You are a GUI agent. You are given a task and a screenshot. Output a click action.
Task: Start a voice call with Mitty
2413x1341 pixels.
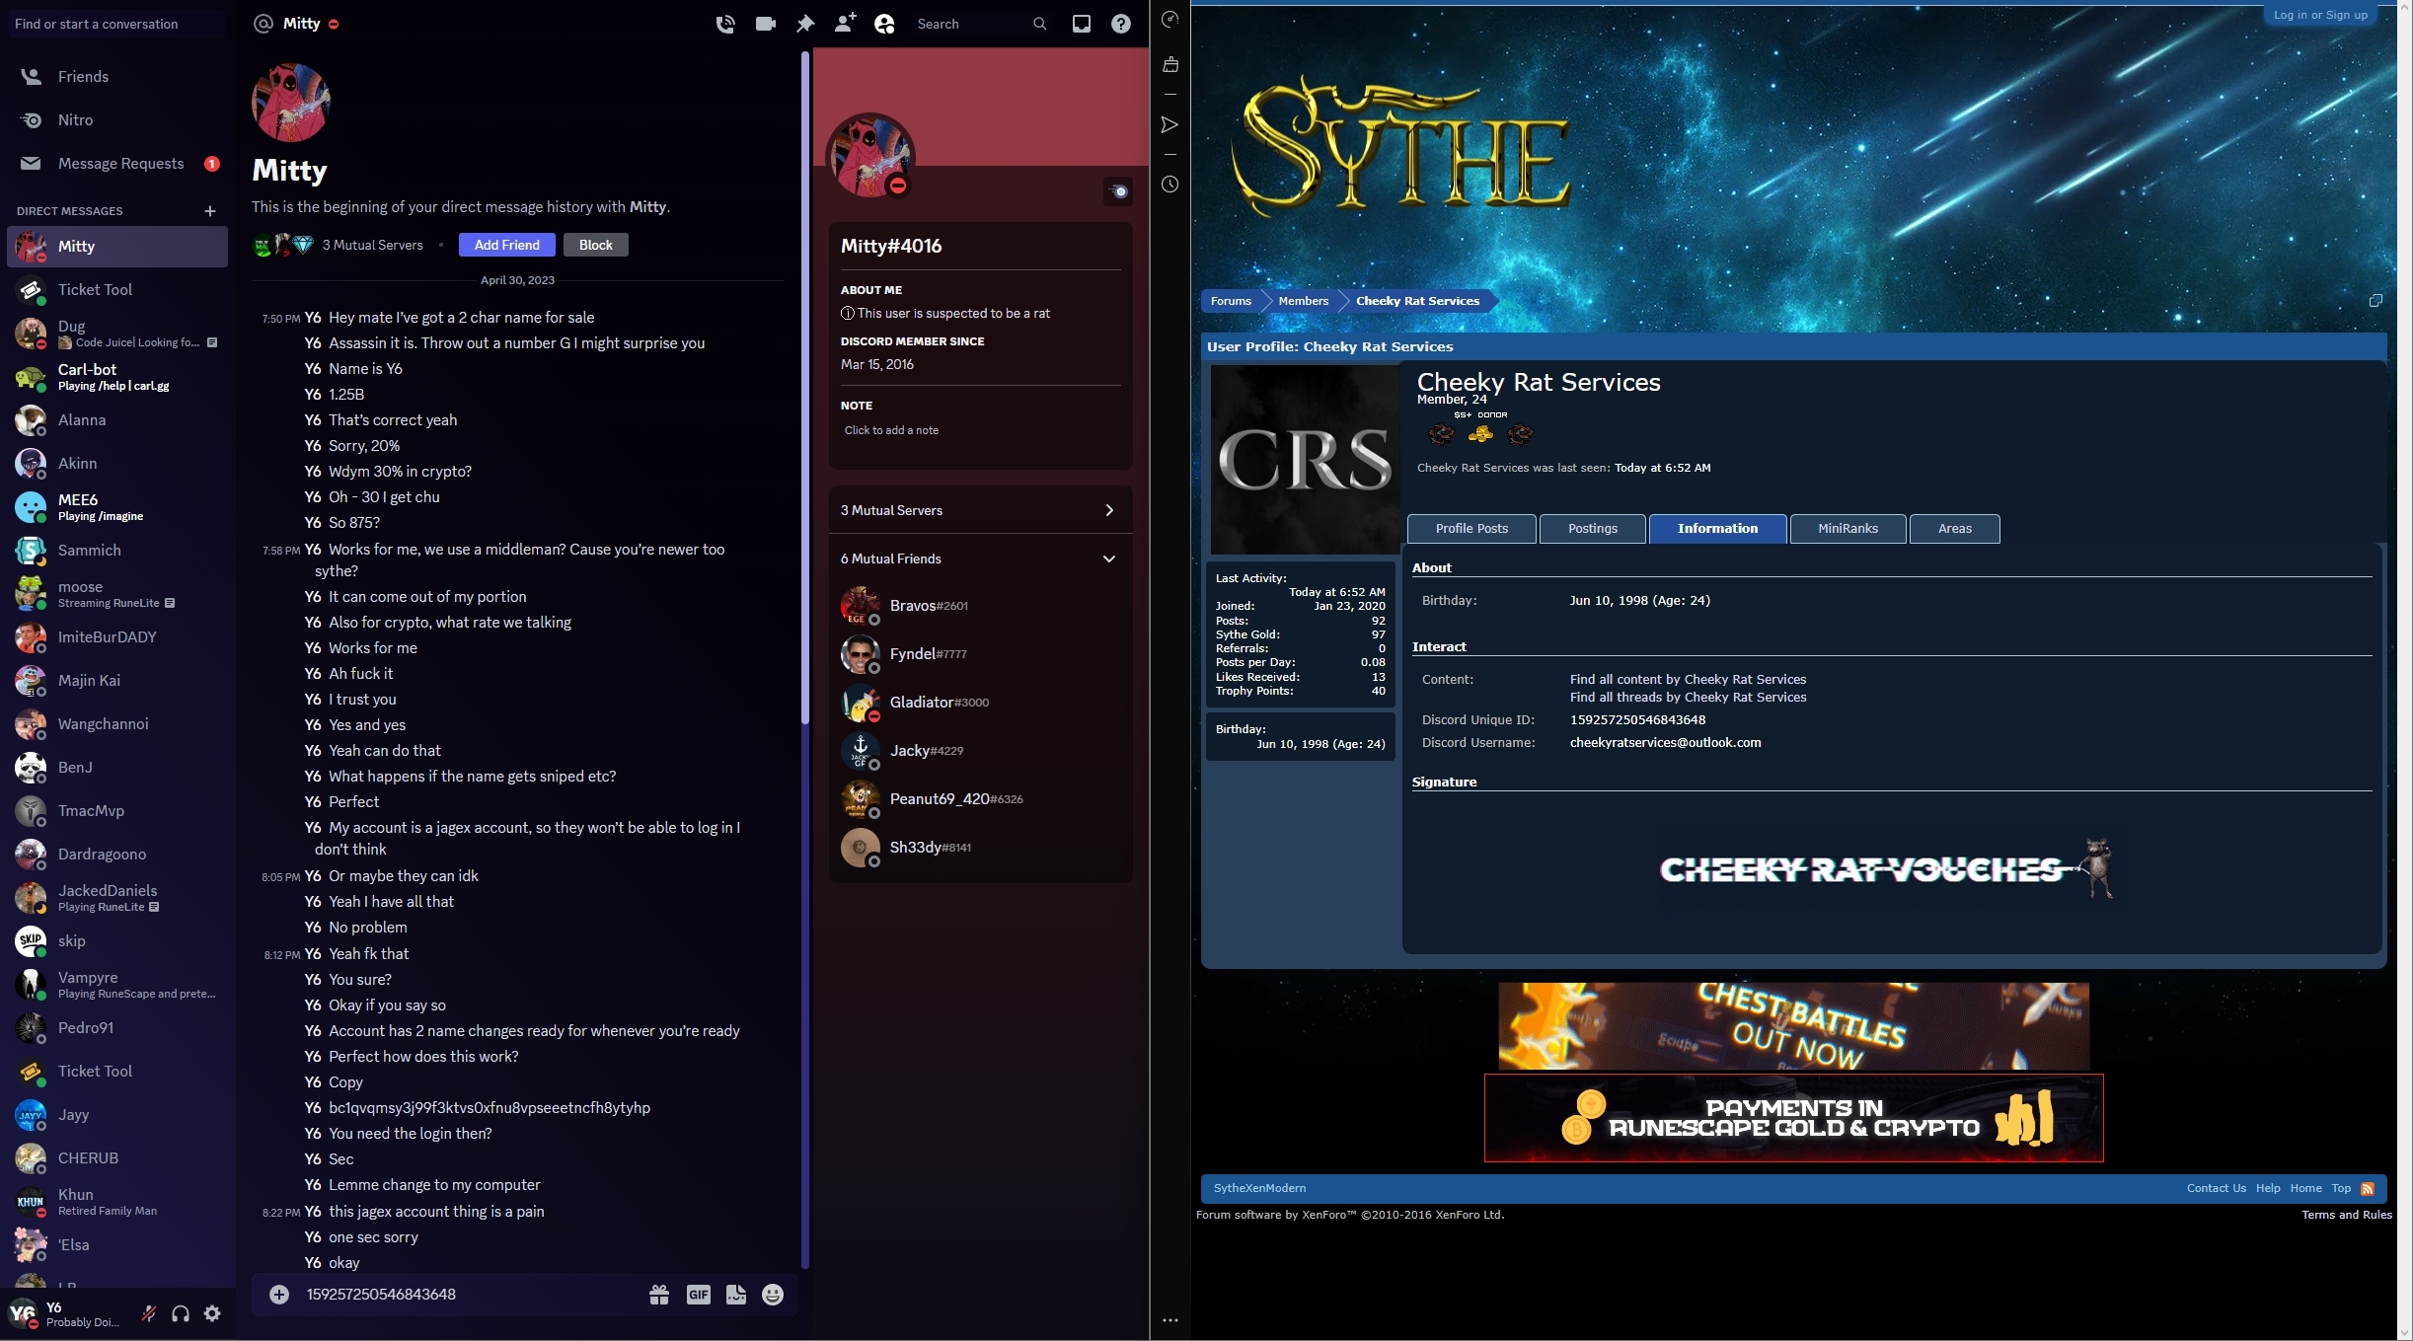(x=725, y=24)
